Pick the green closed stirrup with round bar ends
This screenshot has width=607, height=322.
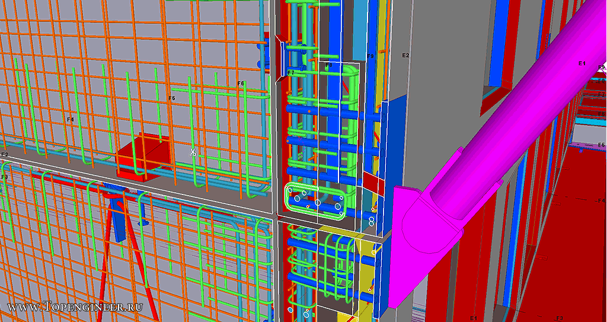point(314,202)
